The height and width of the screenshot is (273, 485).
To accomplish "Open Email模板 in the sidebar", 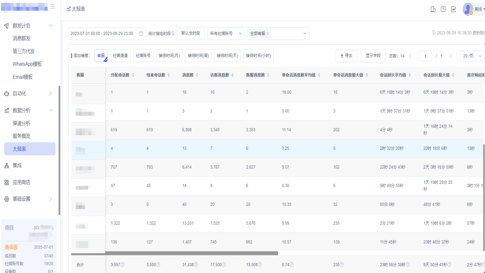I will [23, 77].
